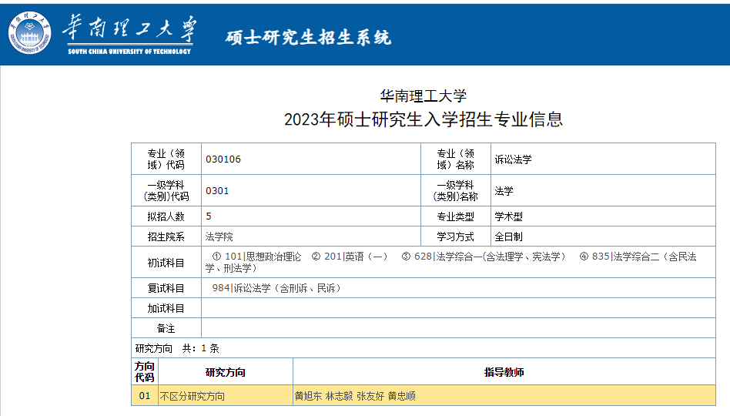730x416 pixels.
Task: Click the 加试科目 row label
Action: pos(166,308)
